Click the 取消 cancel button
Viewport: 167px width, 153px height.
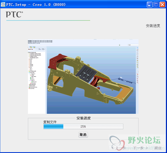tap(83, 135)
